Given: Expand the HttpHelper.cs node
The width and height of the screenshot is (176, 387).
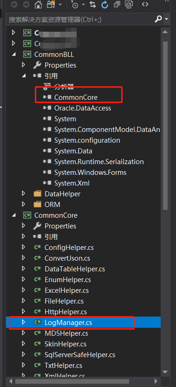Looking at the screenshot, I should click(24, 311).
